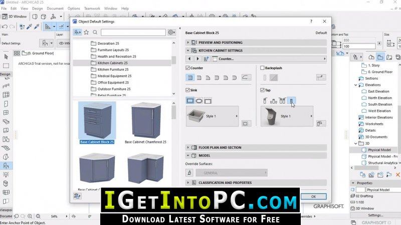This screenshot has width=401, height=225.
Task: Select the Marquee tool in left toolbox
Action: click(6, 66)
